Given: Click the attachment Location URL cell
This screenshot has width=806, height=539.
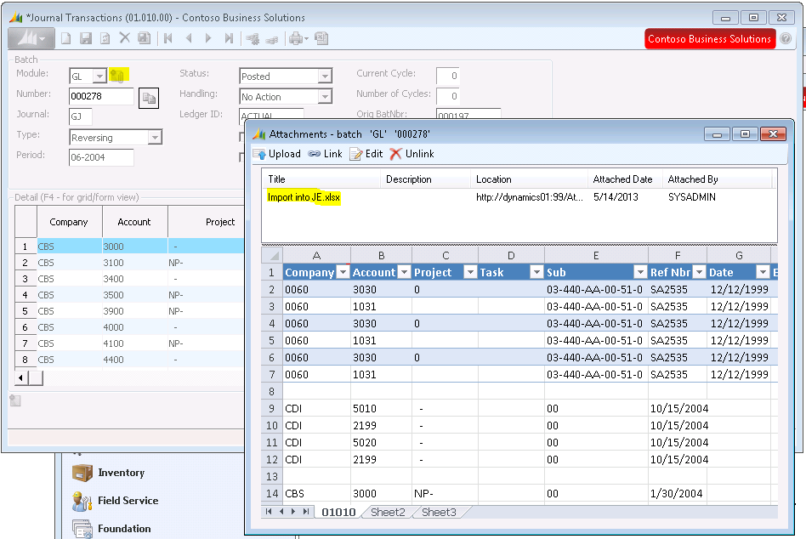Looking at the screenshot, I should tap(530, 197).
